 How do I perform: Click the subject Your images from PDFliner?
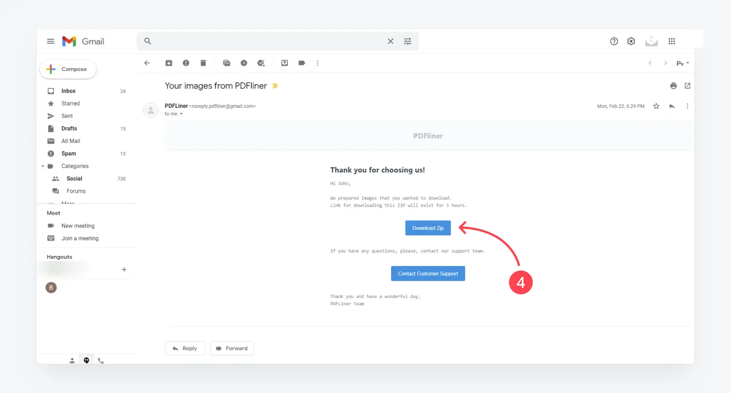coord(216,86)
